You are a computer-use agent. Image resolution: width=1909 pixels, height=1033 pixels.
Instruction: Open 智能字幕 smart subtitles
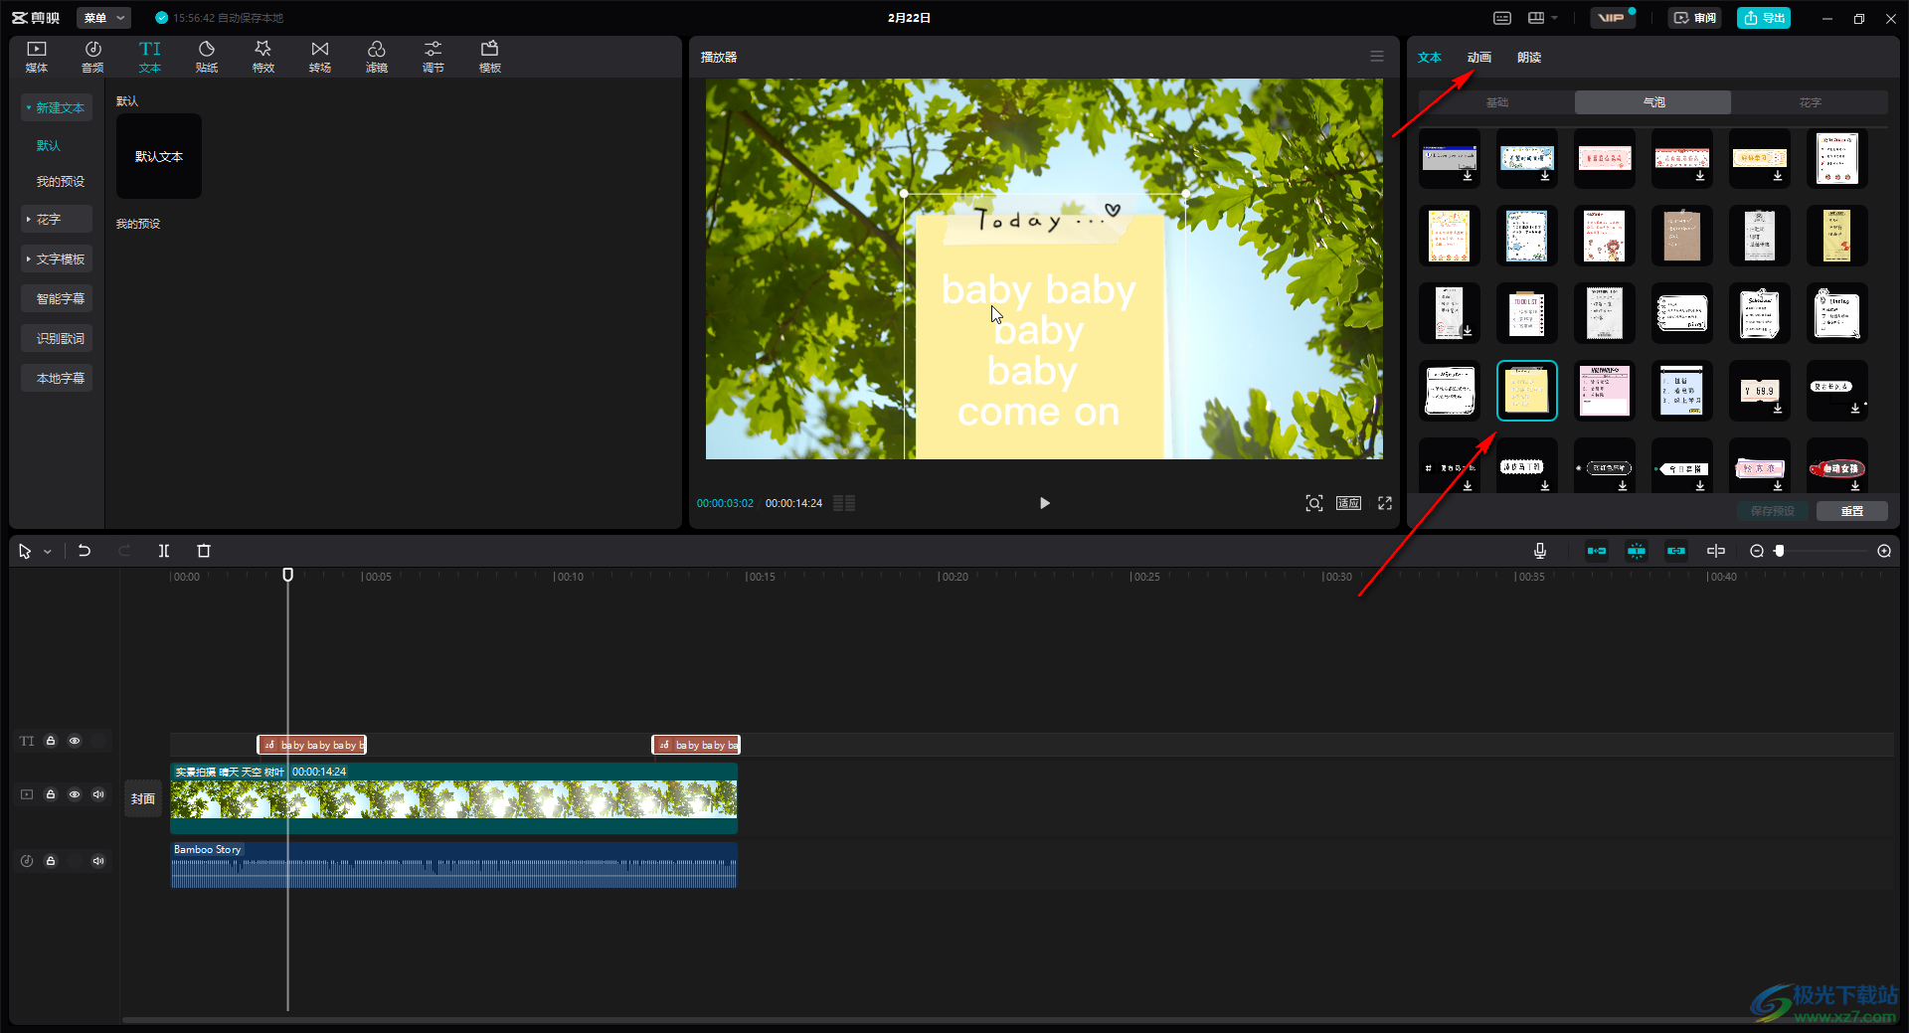click(57, 298)
